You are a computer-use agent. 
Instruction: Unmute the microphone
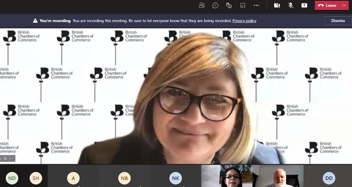pos(291,5)
